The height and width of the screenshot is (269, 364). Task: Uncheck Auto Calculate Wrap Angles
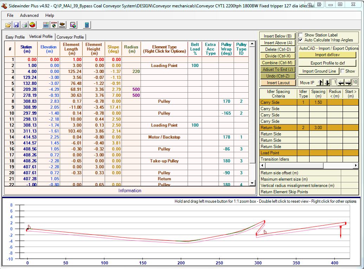pos(300,40)
